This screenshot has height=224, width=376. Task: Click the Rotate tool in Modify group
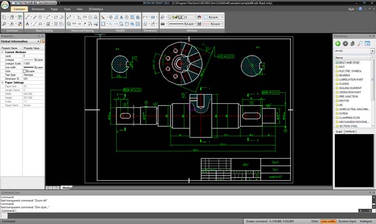(x=127, y=17)
